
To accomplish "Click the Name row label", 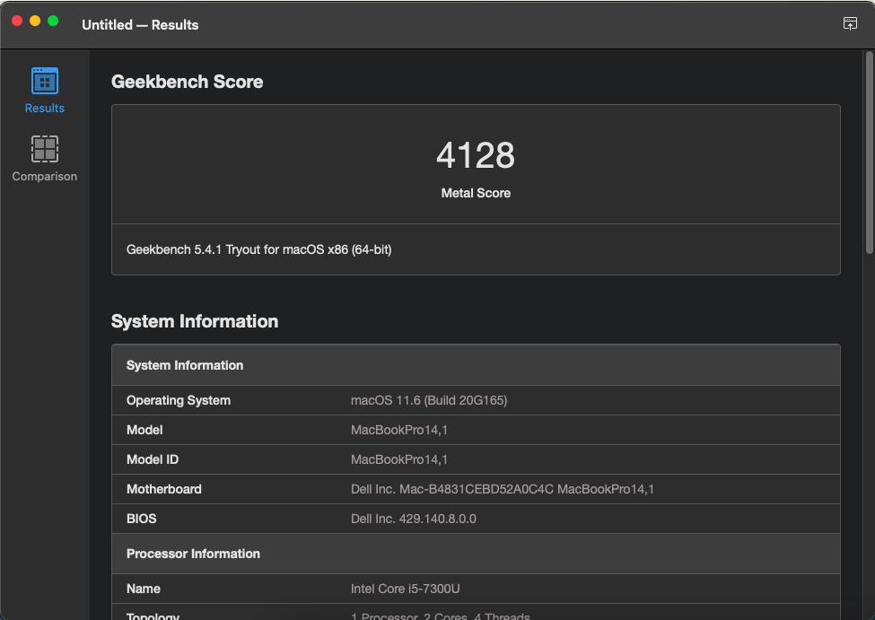I will 144,589.
